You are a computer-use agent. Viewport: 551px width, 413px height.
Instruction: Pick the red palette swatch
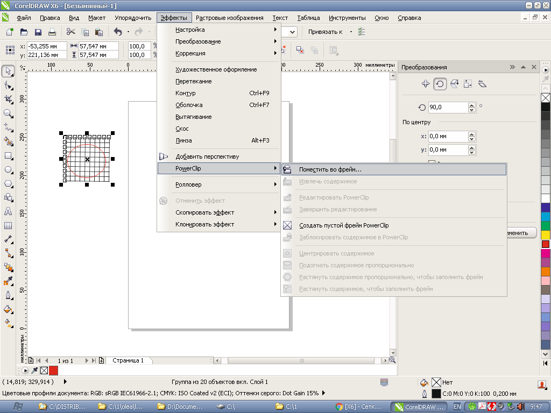[546, 244]
